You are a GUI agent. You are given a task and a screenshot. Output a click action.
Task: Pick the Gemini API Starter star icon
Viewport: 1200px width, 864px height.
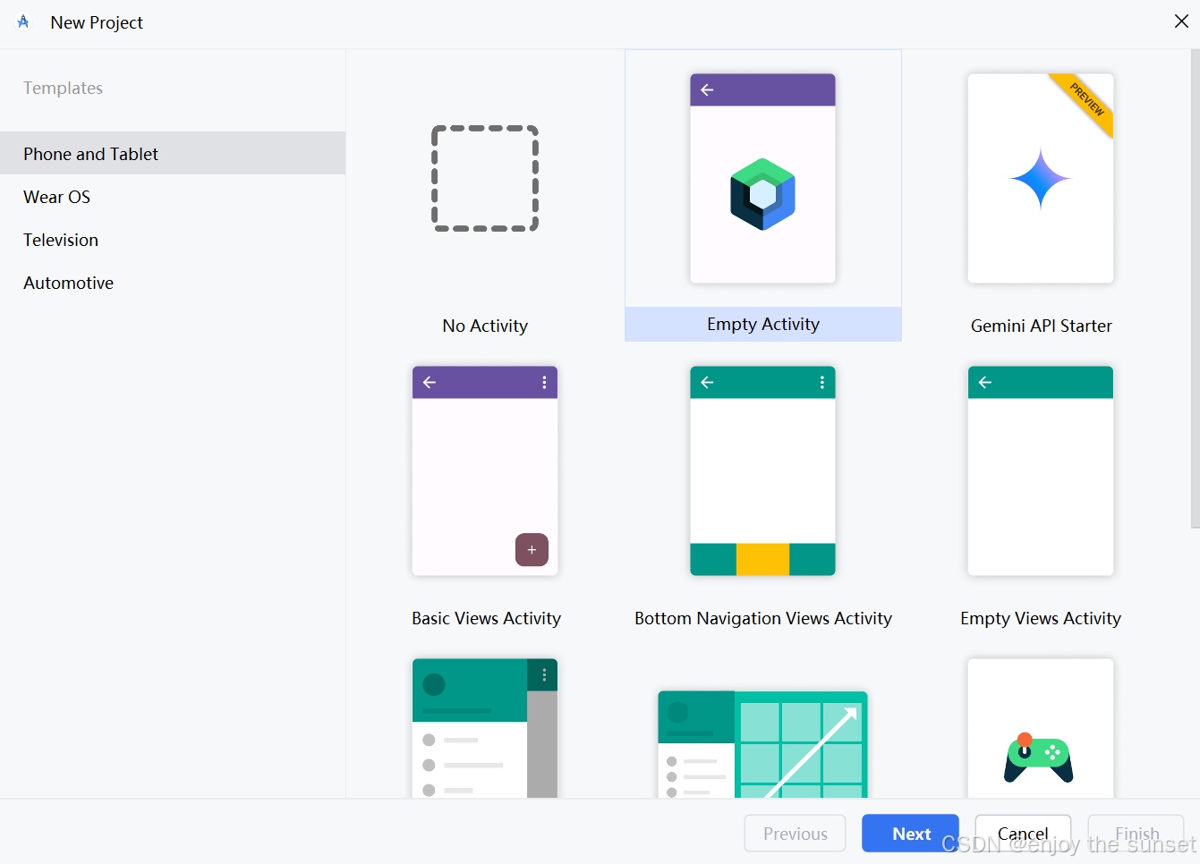pyautogui.click(x=1040, y=179)
